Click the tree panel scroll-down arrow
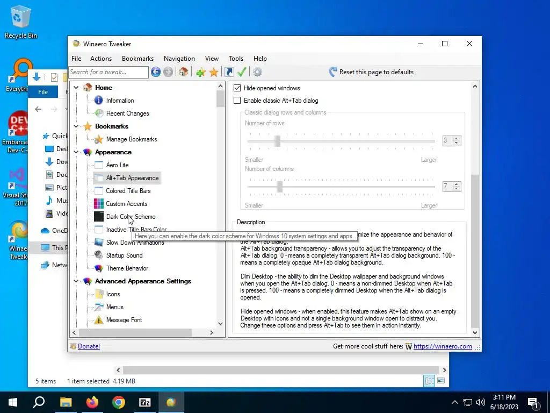550x413 pixels. pos(220,323)
